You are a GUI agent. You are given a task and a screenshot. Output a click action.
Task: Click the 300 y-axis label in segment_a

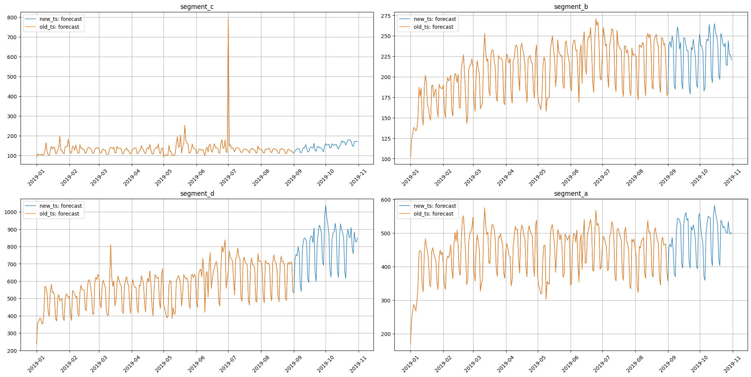386,301
